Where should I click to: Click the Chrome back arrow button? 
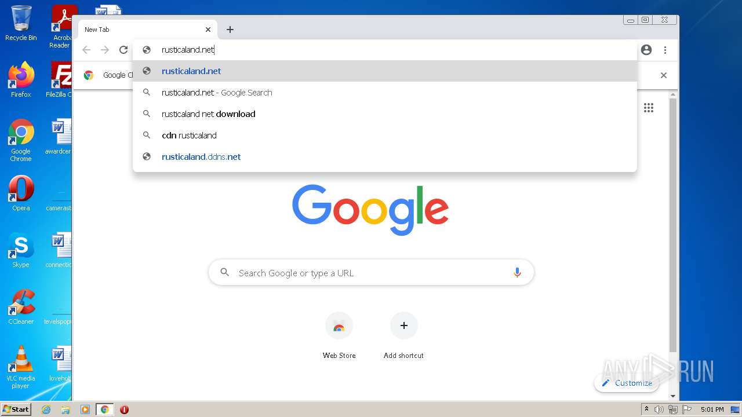point(86,50)
